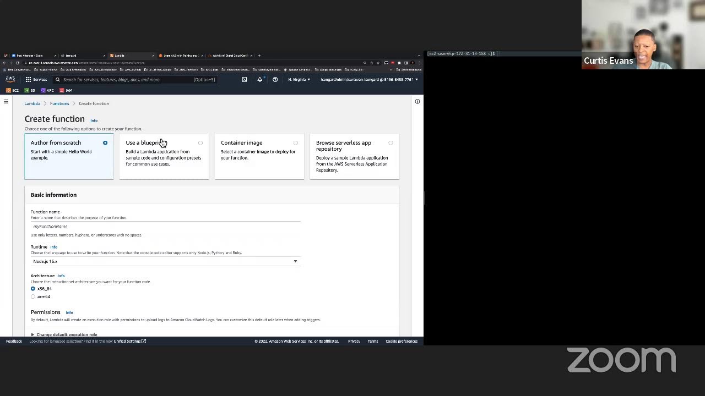Image resolution: width=705 pixels, height=396 pixels.
Task: Open the Privacy footer link
Action: point(354,341)
